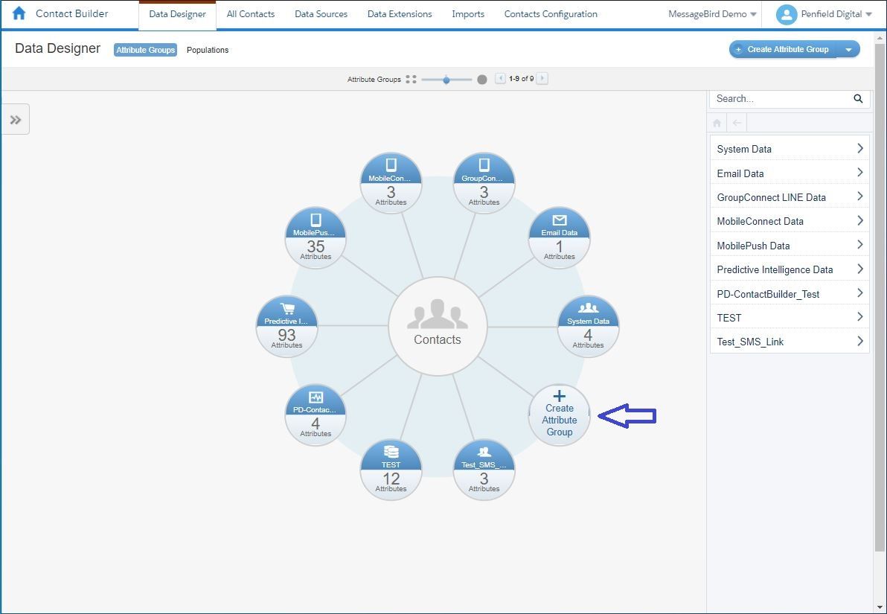Select the Email Data envelope node
This screenshot has height=614, width=887.
[x=559, y=237]
